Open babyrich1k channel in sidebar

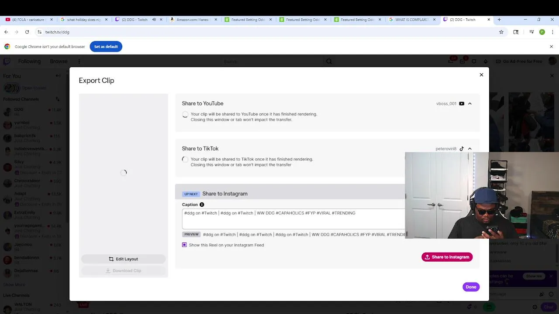pos(34,138)
